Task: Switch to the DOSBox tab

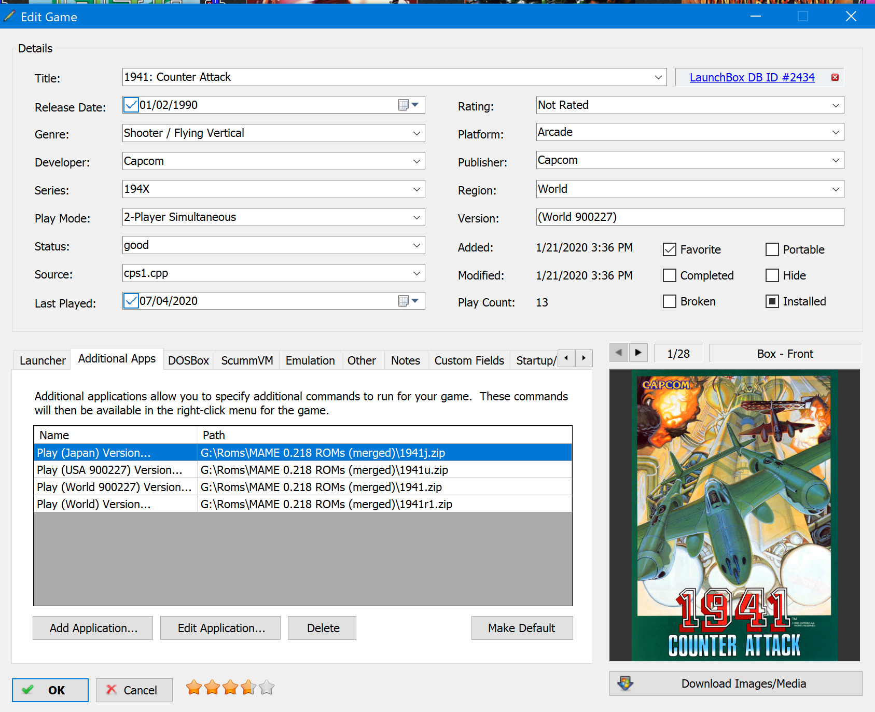Action: click(x=188, y=360)
